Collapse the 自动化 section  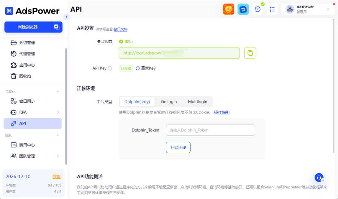(x=58, y=92)
